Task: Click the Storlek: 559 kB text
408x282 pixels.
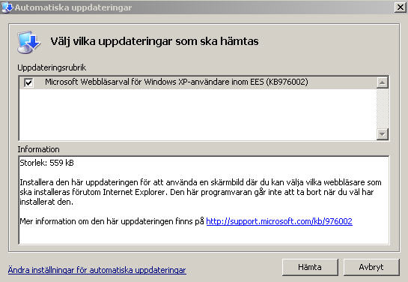Action: point(47,163)
